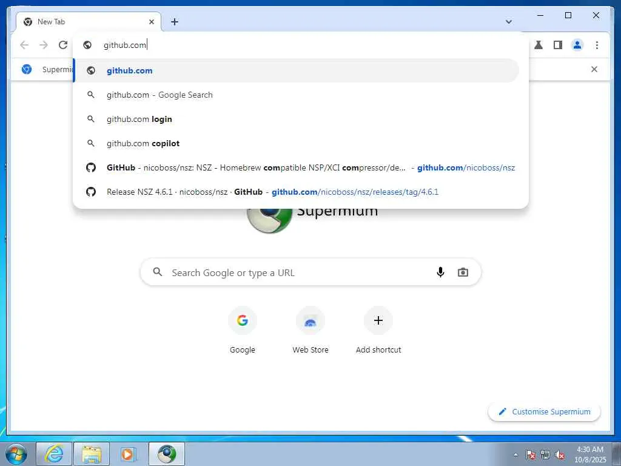Open the experiments flask icon
The width and height of the screenshot is (621, 466).
click(539, 45)
